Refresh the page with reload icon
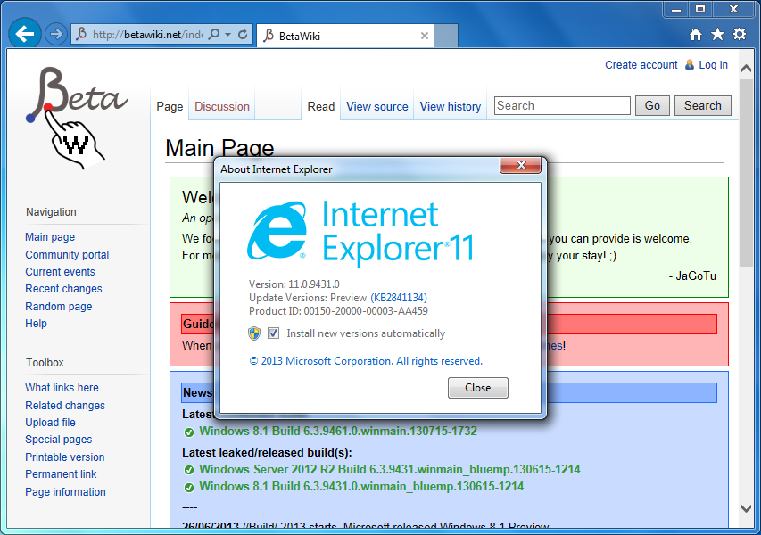 click(x=243, y=34)
